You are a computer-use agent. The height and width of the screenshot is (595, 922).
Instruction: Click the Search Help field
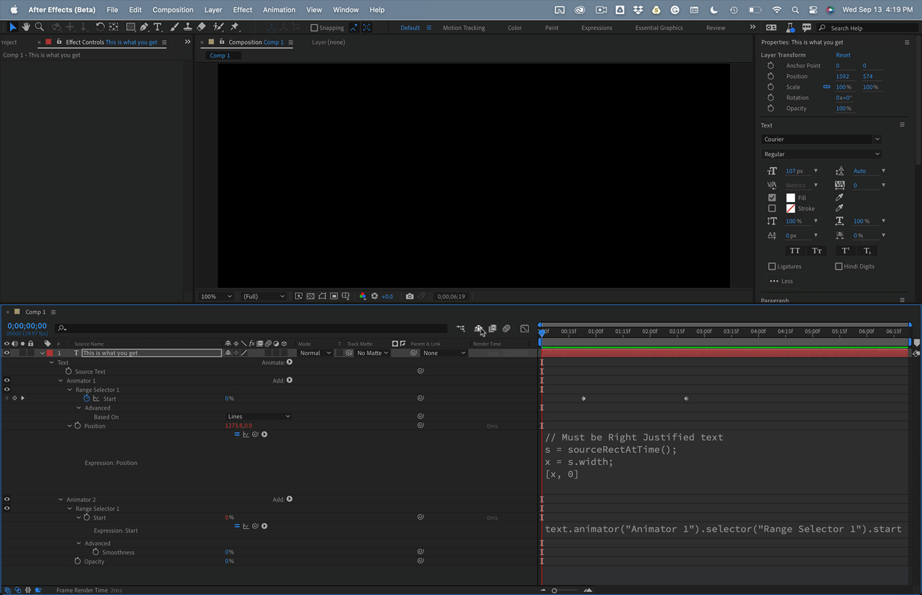(867, 28)
